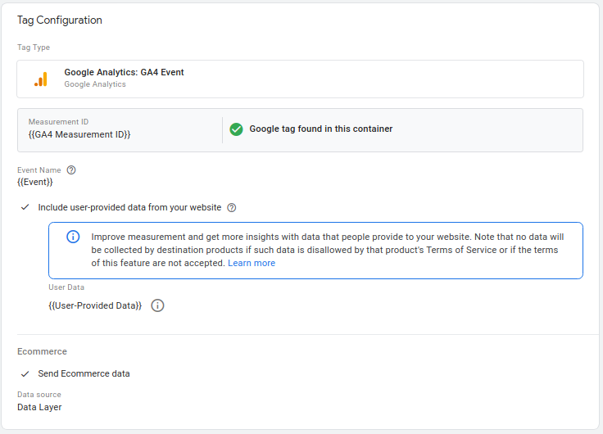Click the {{Event}} event name value
The image size is (603, 434).
pos(35,182)
